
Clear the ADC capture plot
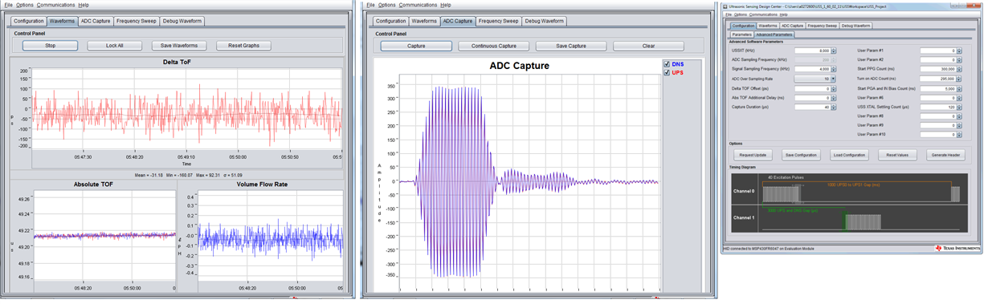648,46
